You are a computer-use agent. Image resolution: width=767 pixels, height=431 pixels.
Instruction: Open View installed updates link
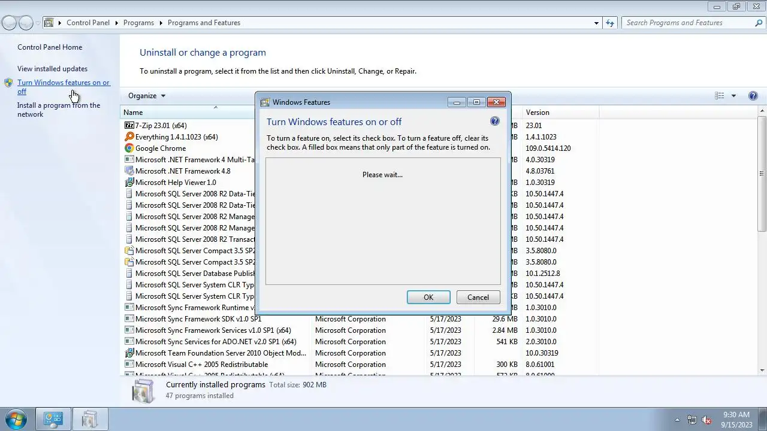tap(52, 69)
